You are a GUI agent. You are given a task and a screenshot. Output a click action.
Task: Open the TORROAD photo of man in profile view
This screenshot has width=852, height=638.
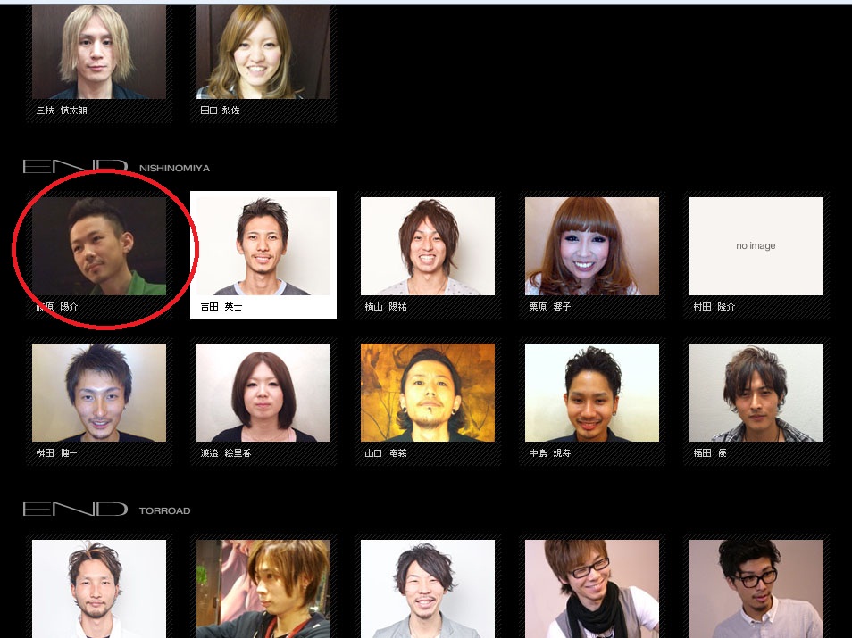[263, 589]
